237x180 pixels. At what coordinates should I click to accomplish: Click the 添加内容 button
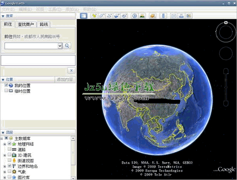pos(65,79)
